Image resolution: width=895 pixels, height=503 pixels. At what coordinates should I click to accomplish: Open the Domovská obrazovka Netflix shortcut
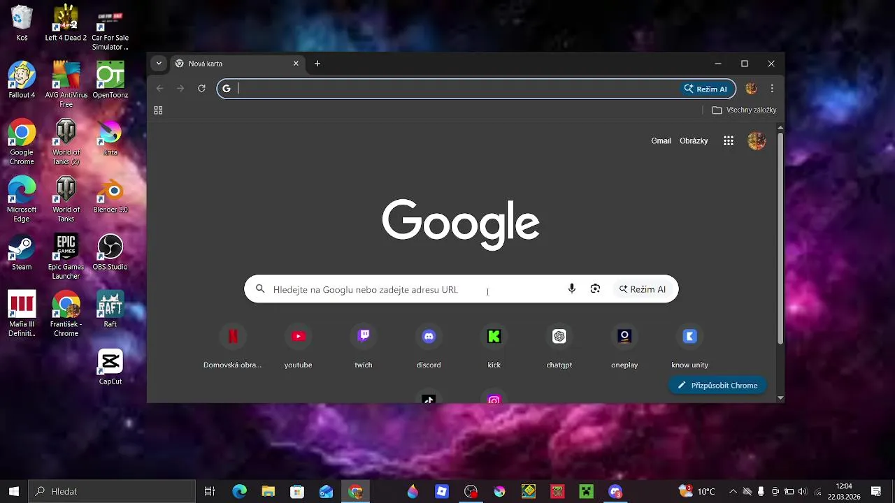point(233,347)
